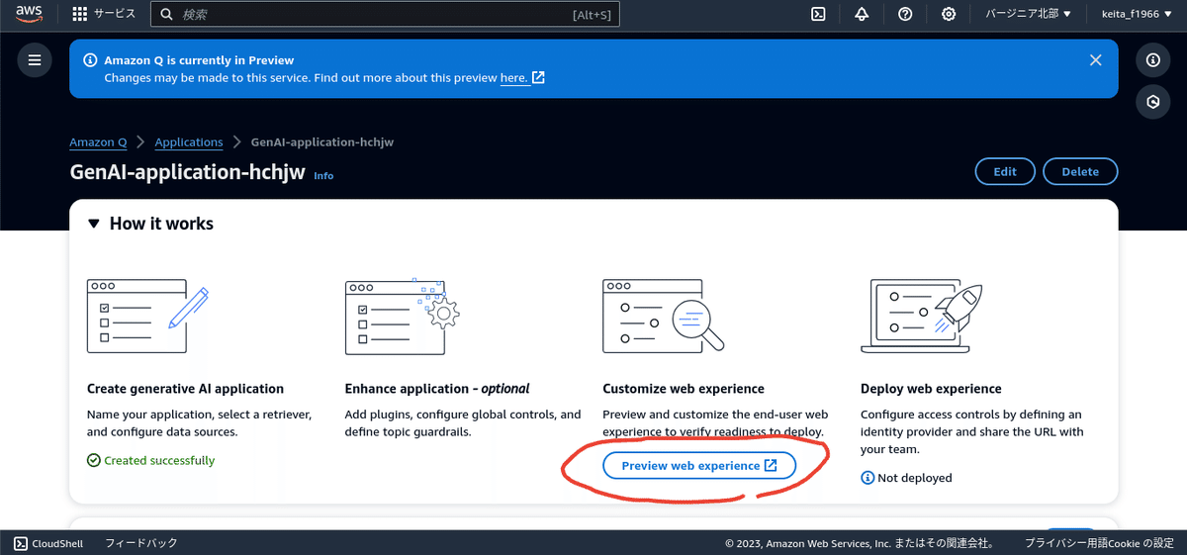Click the Customize web experience magnifier illustration
This screenshot has height=555, width=1187.
(x=663, y=316)
